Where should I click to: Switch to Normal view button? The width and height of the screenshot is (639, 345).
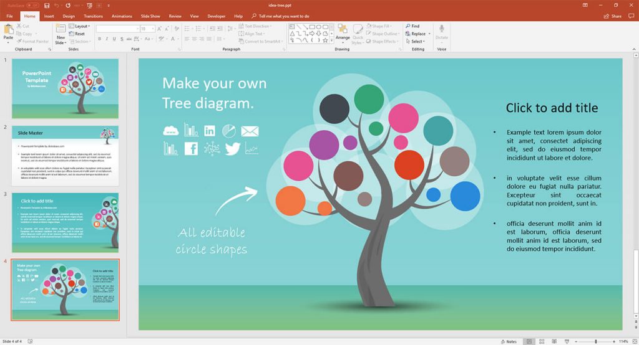(529, 341)
